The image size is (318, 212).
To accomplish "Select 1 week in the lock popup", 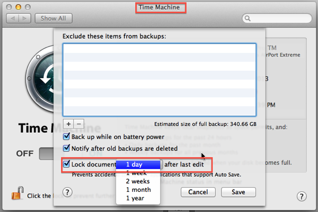I will 138,173.
